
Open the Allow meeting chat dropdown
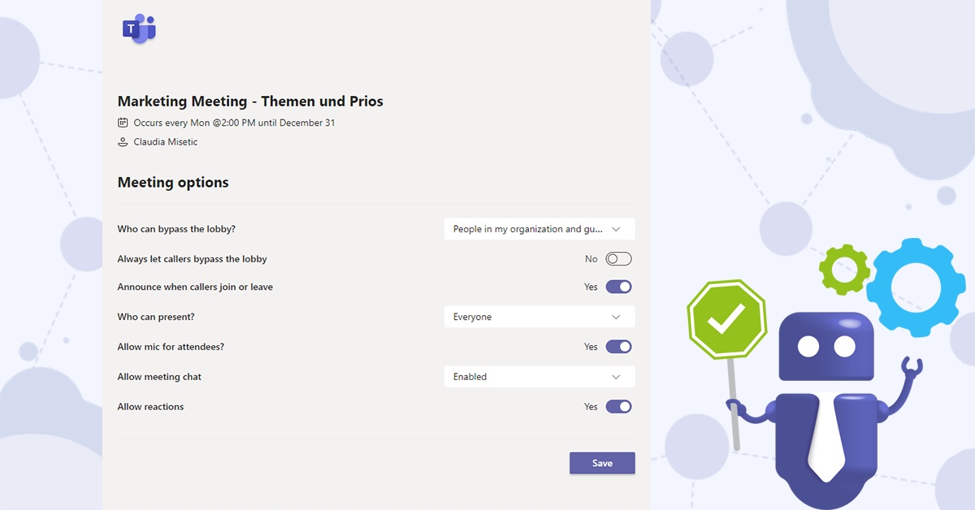pos(539,376)
